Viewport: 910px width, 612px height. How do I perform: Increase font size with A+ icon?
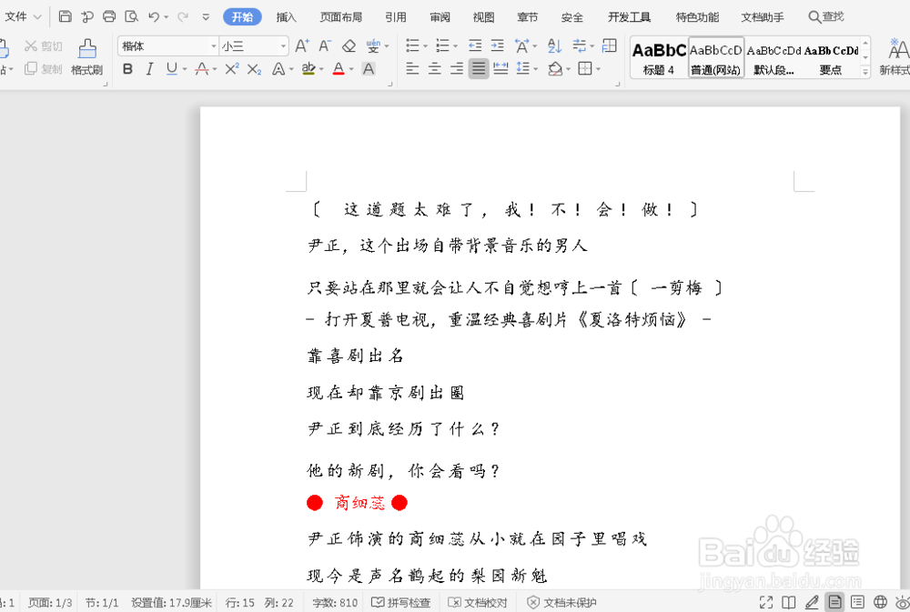[x=302, y=45]
